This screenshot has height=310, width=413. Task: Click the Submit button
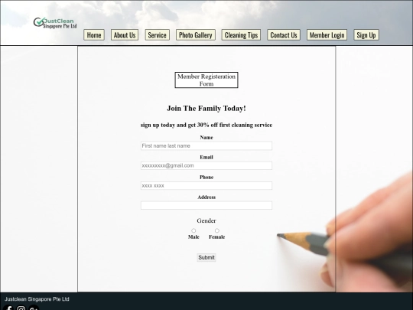(x=206, y=257)
